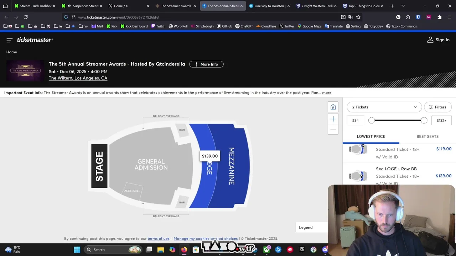Viewport: 456px width, 256px height.
Task: Reset seat map with home icon
Action: pos(333,107)
